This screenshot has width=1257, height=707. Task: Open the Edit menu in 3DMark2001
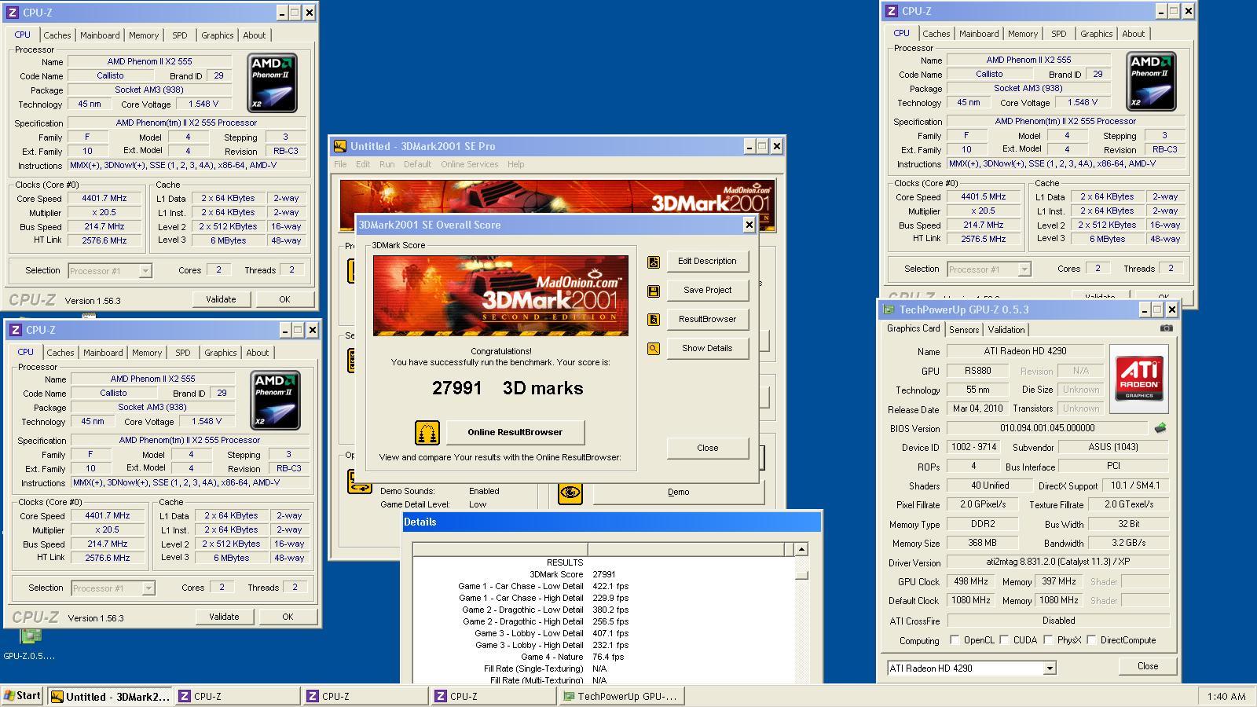click(363, 164)
